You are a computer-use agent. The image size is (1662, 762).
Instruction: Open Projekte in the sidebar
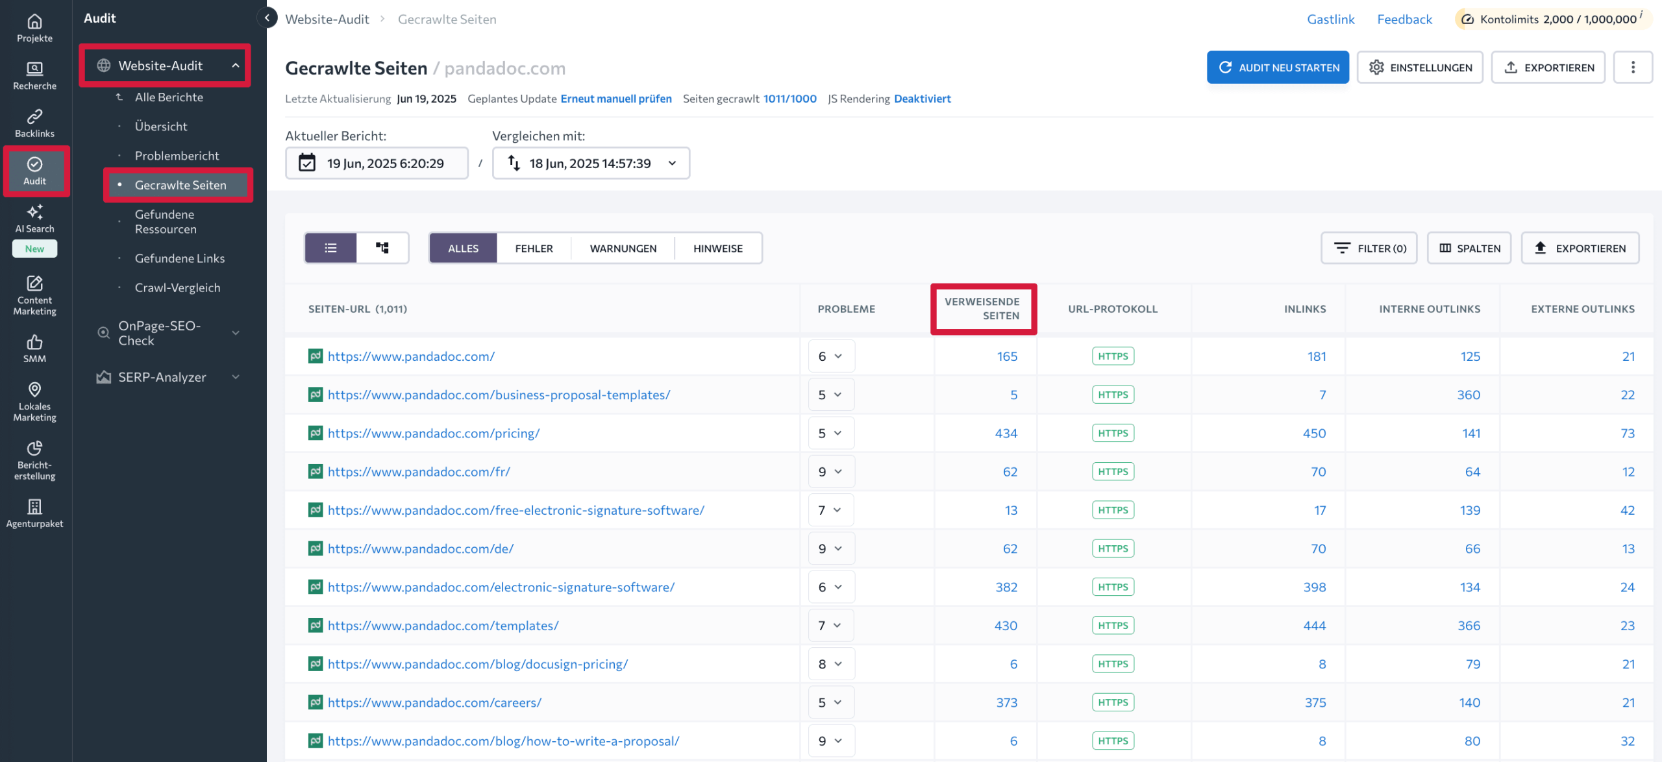34,29
